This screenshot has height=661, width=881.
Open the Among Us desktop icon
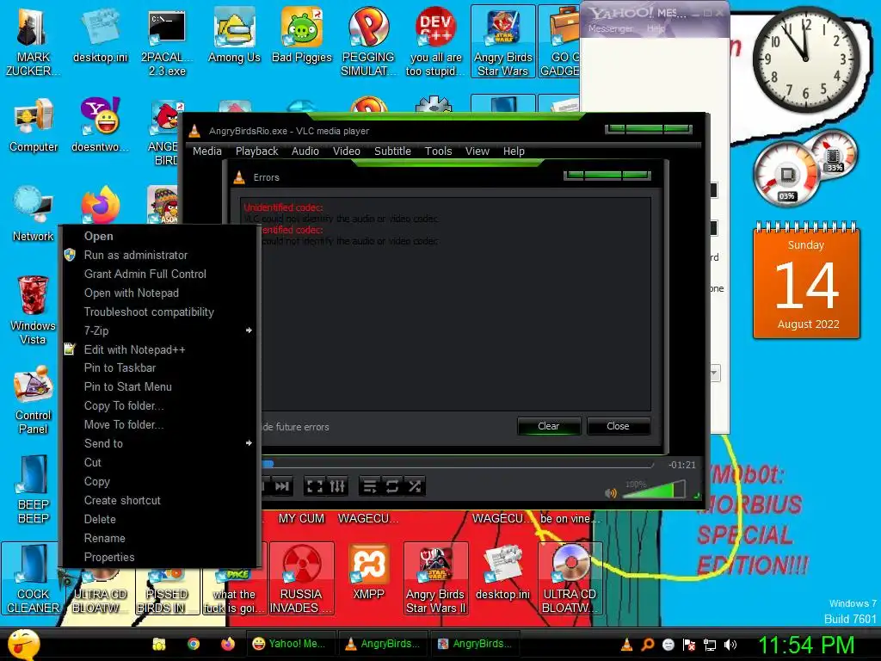click(x=234, y=36)
